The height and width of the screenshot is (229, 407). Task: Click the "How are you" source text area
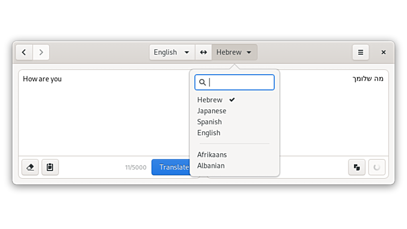(103, 108)
